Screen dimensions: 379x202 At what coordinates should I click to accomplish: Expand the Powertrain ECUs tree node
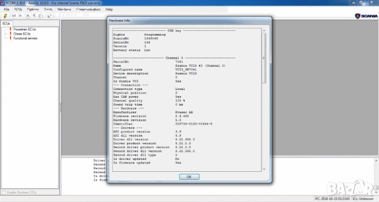(x=5, y=29)
